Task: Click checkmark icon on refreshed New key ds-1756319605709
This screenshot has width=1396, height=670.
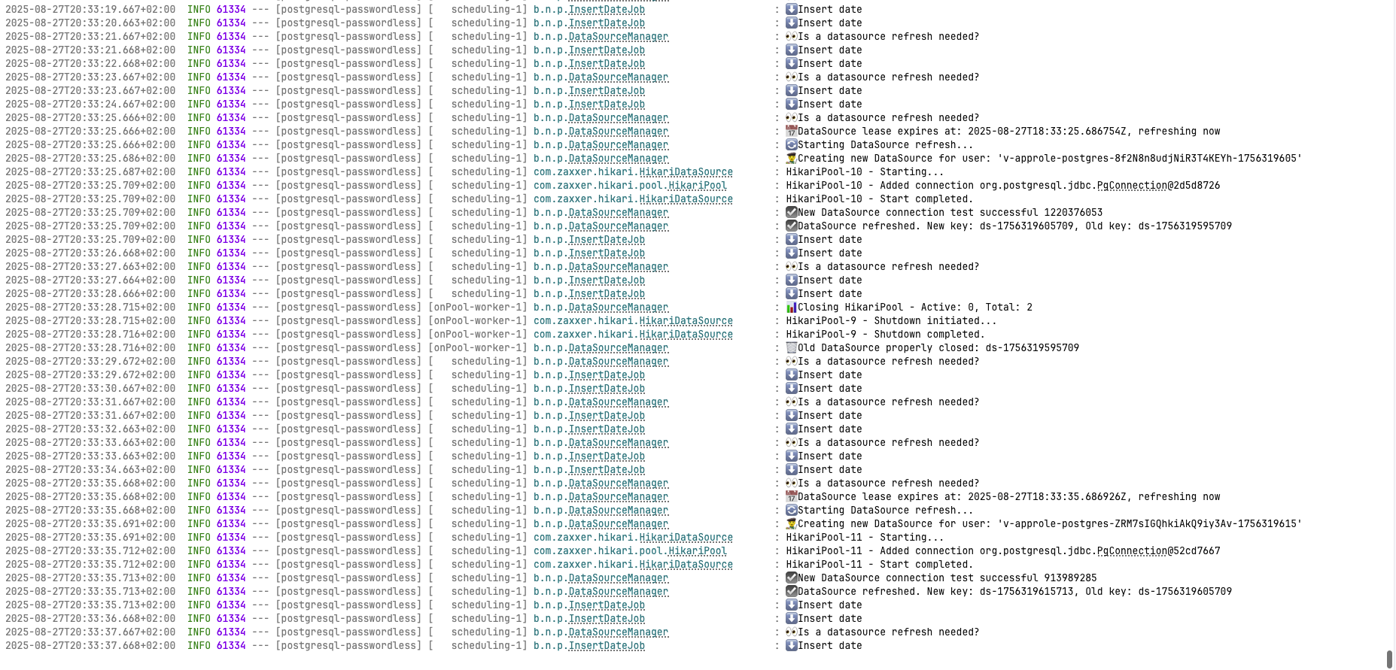Action: [x=791, y=226]
